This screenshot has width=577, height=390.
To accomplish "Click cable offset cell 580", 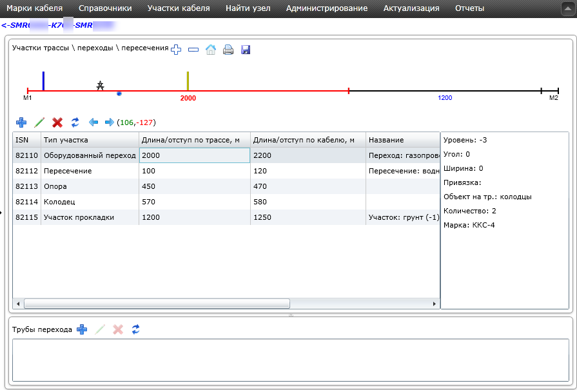I will click(x=308, y=202).
